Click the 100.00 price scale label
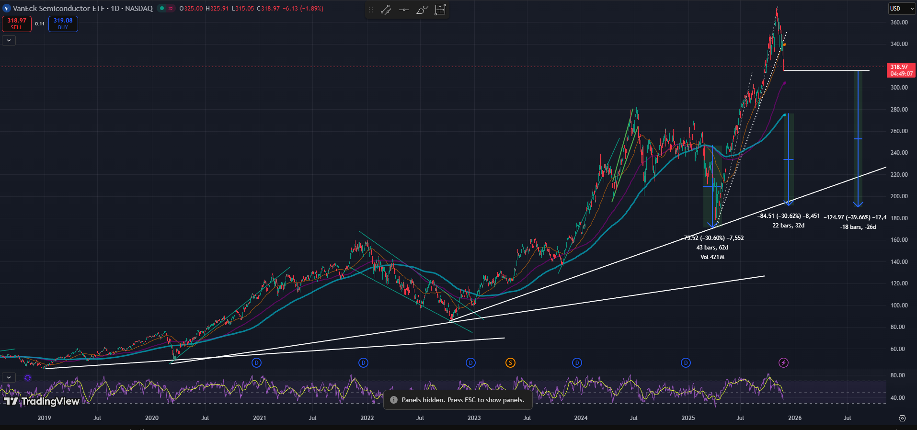917x430 pixels. [899, 306]
